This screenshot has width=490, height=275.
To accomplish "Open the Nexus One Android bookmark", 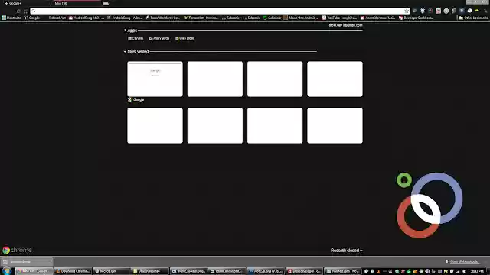I will [x=301, y=18].
